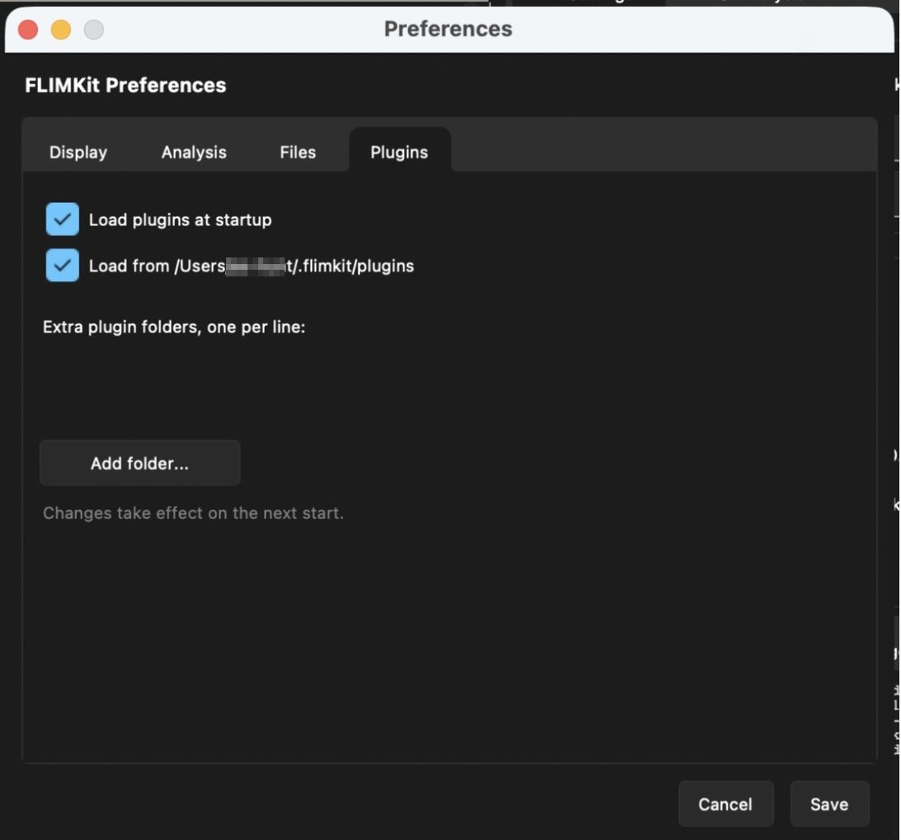This screenshot has height=840, width=901.
Task: Click in the extra plugin folders text area
Action: point(448,388)
